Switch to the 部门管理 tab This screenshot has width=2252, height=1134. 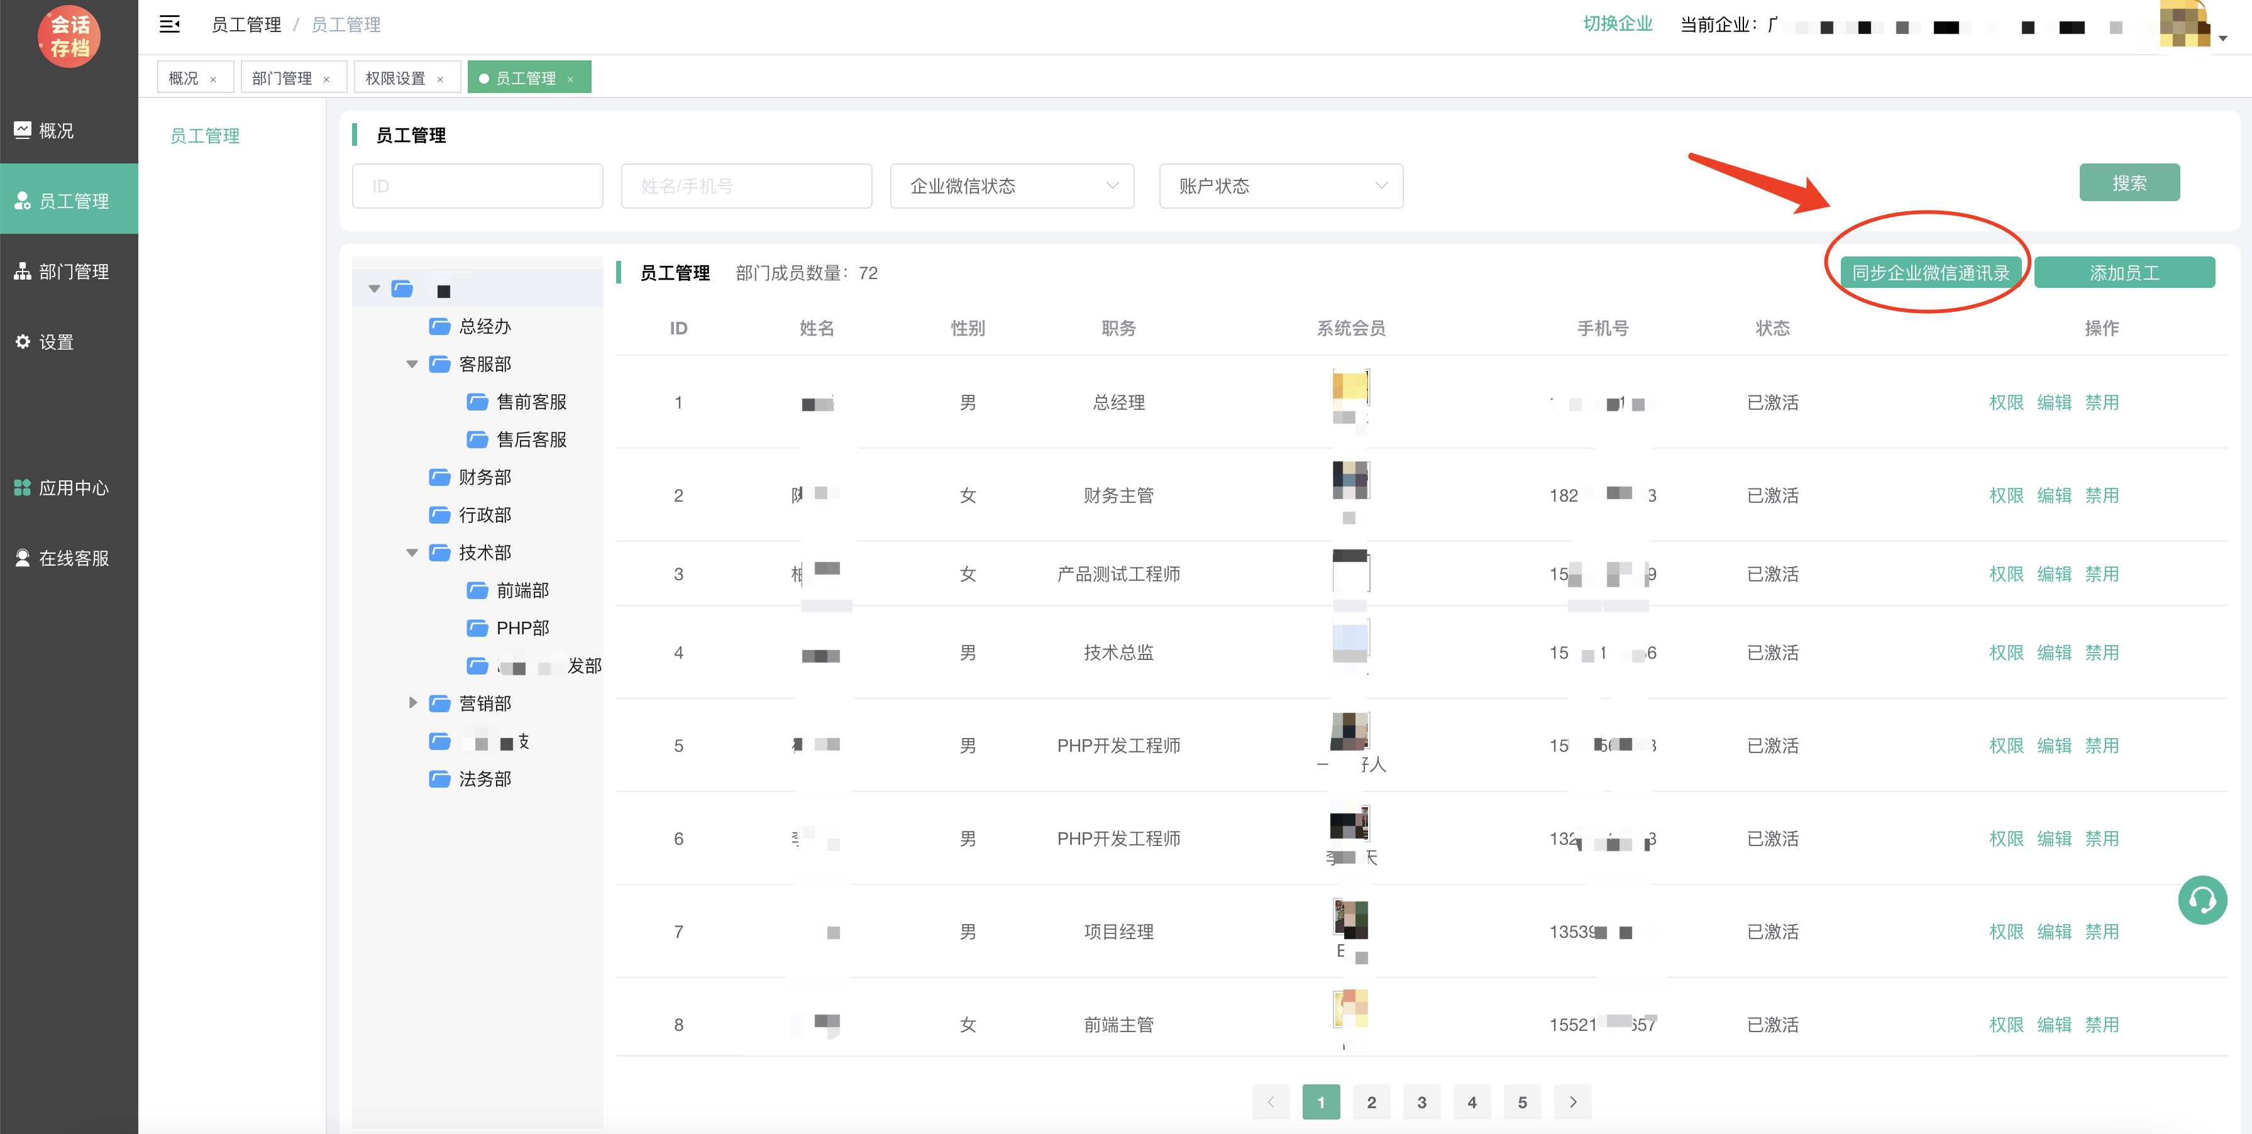[x=282, y=79]
